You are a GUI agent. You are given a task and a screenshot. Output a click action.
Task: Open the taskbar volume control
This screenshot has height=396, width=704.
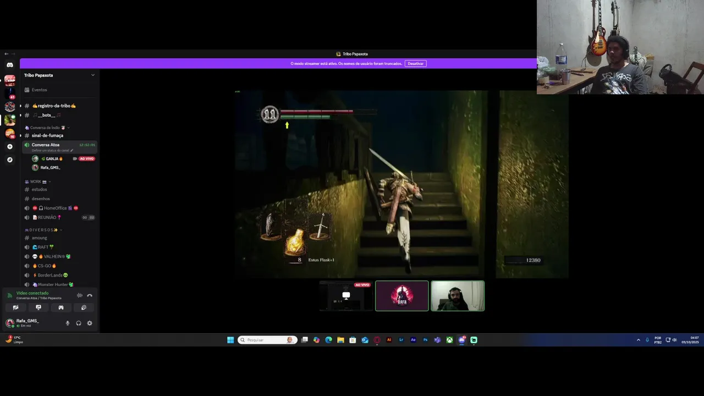coord(675,340)
